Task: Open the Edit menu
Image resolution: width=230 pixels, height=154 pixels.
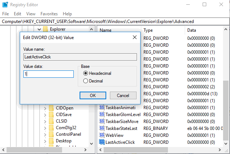Action: pos(18,14)
